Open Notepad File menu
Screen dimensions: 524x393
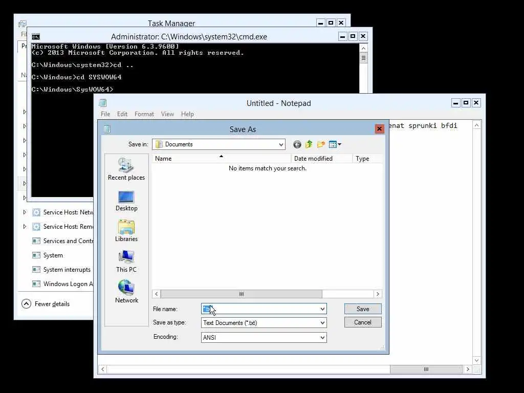pos(105,114)
